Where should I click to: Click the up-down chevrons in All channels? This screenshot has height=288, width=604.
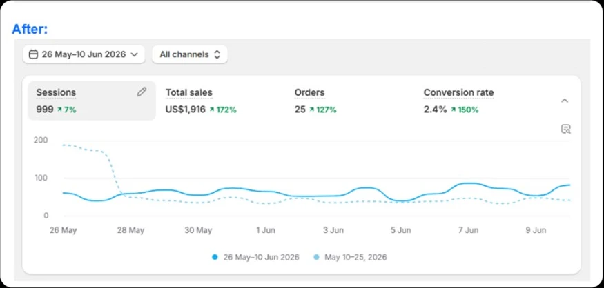217,54
